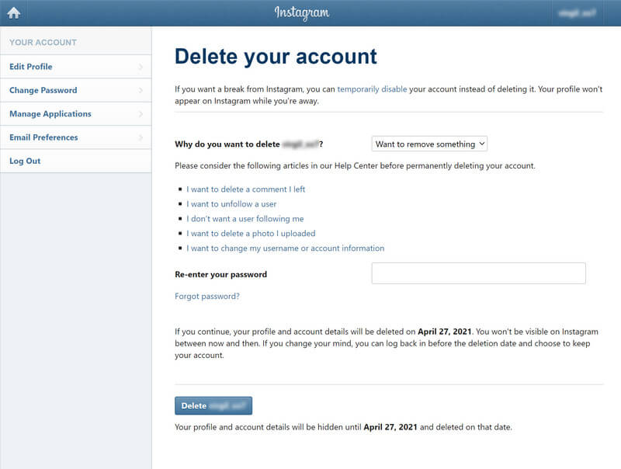Viewport: 621px width, 469px height.
Task: Open the Edit Profile menu item
Action: coord(31,67)
